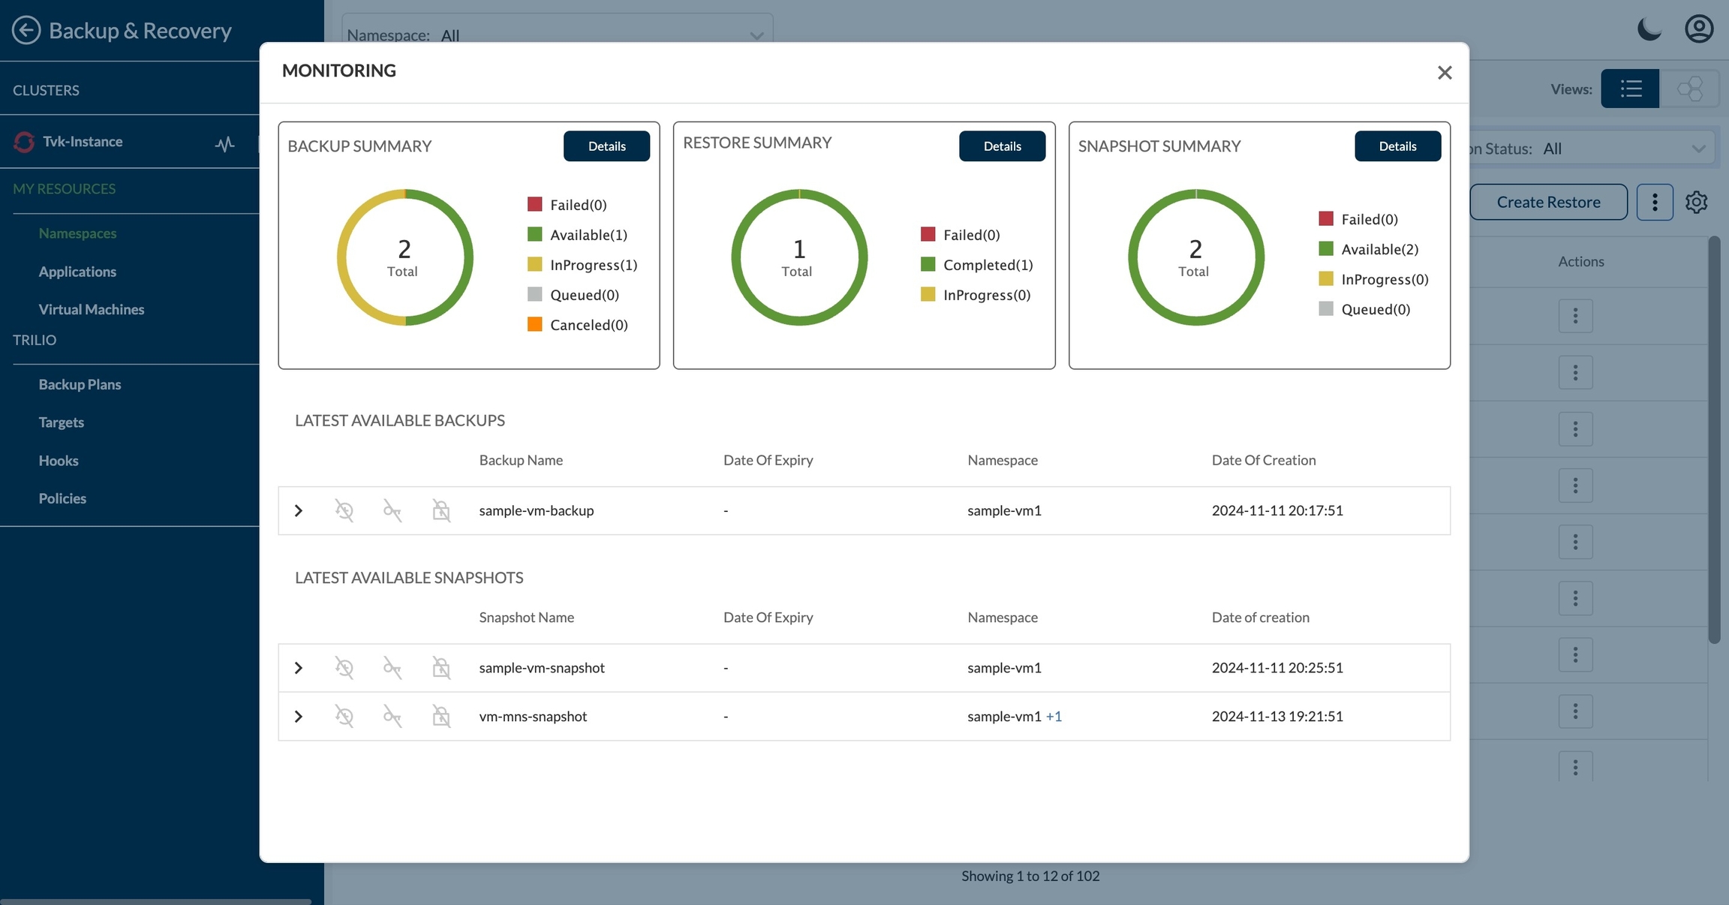Expand the sample-vm-backup row

pyautogui.click(x=299, y=511)
